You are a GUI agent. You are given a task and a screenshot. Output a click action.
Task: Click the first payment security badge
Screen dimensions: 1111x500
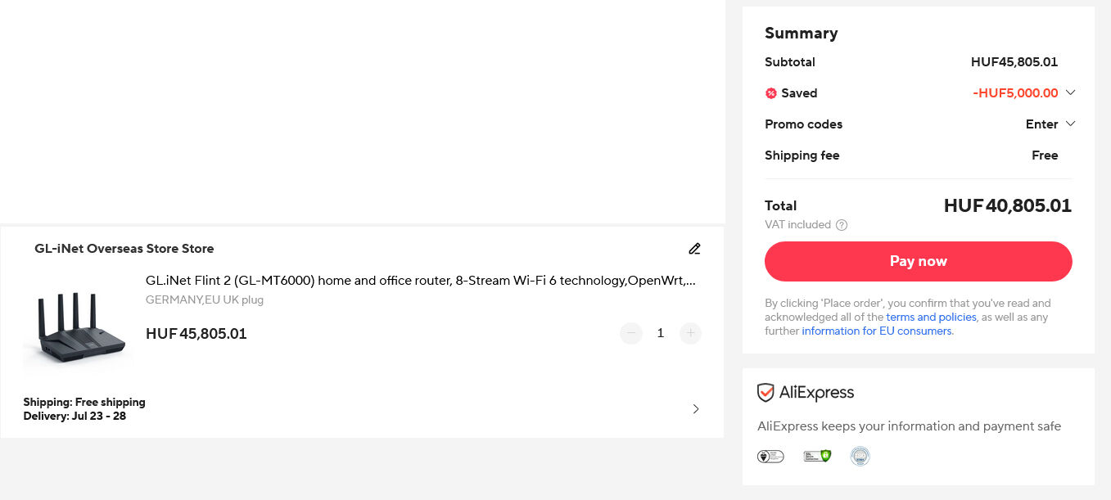[770, 457]
